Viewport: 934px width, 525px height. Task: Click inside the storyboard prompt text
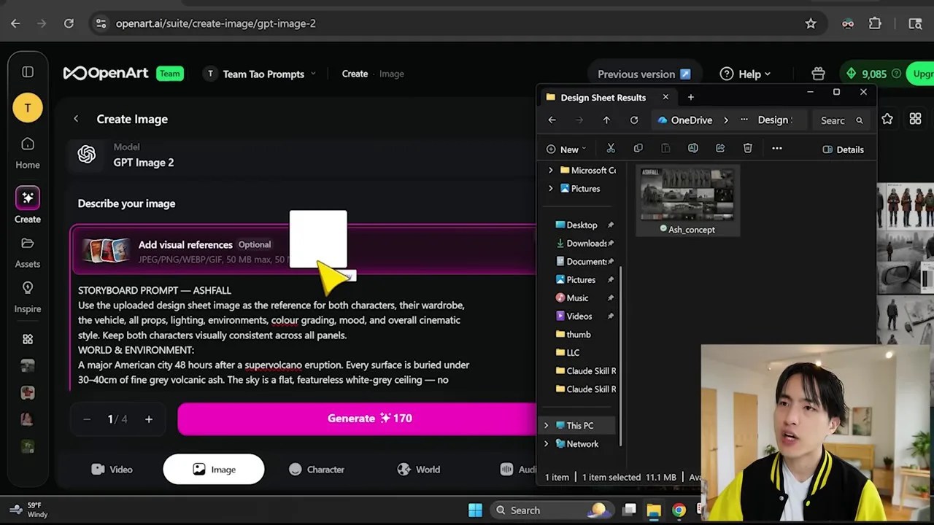pyautogui.click(x=274, y=335)
